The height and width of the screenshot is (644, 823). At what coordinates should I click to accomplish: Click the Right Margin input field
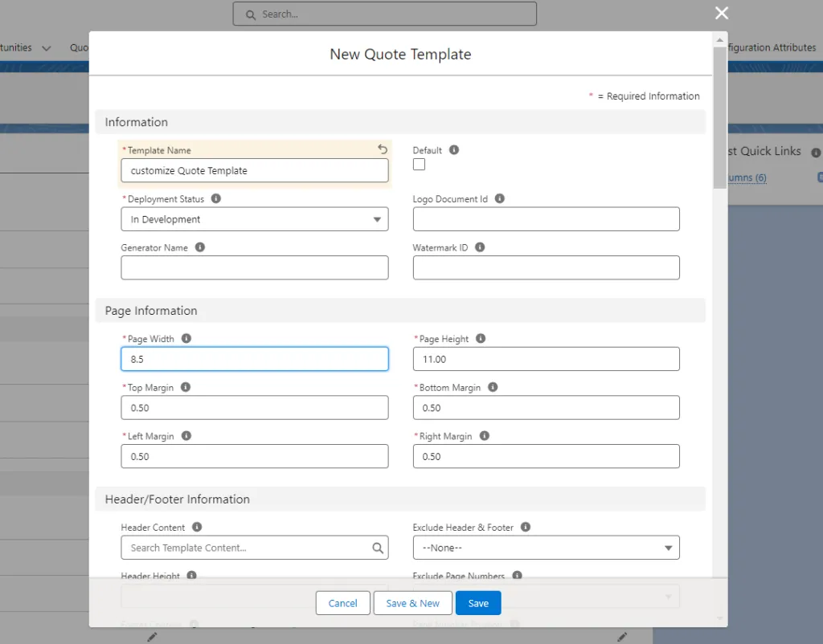click(546, 456)
